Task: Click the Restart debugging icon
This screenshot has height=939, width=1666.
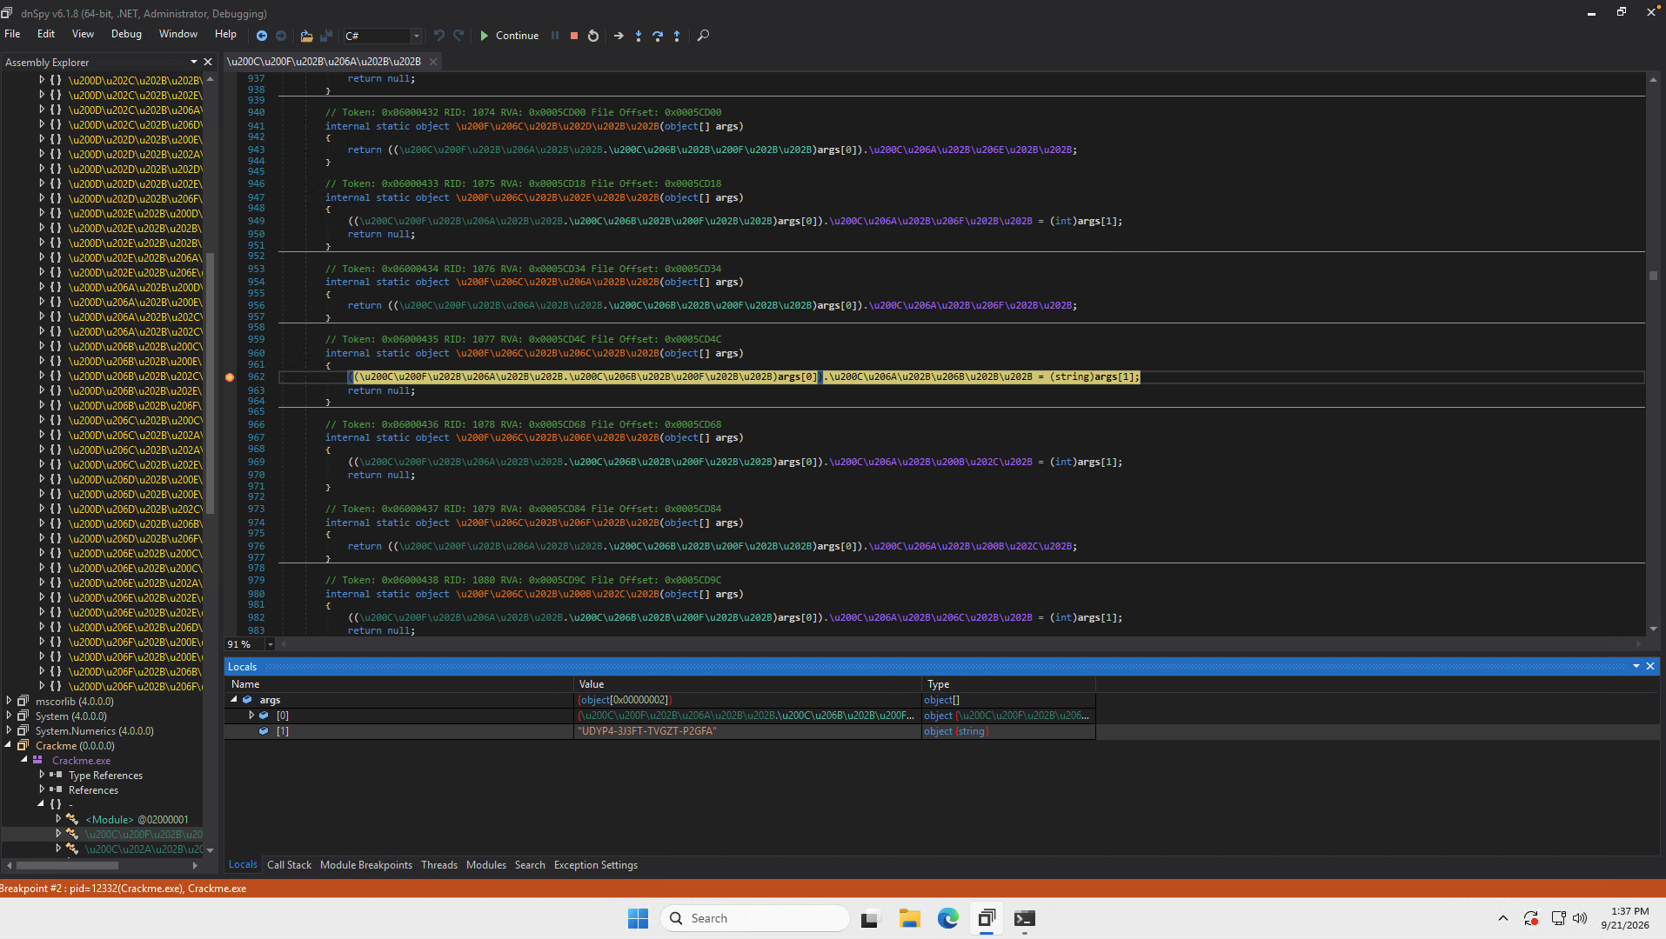Action: tap(593, 36)
